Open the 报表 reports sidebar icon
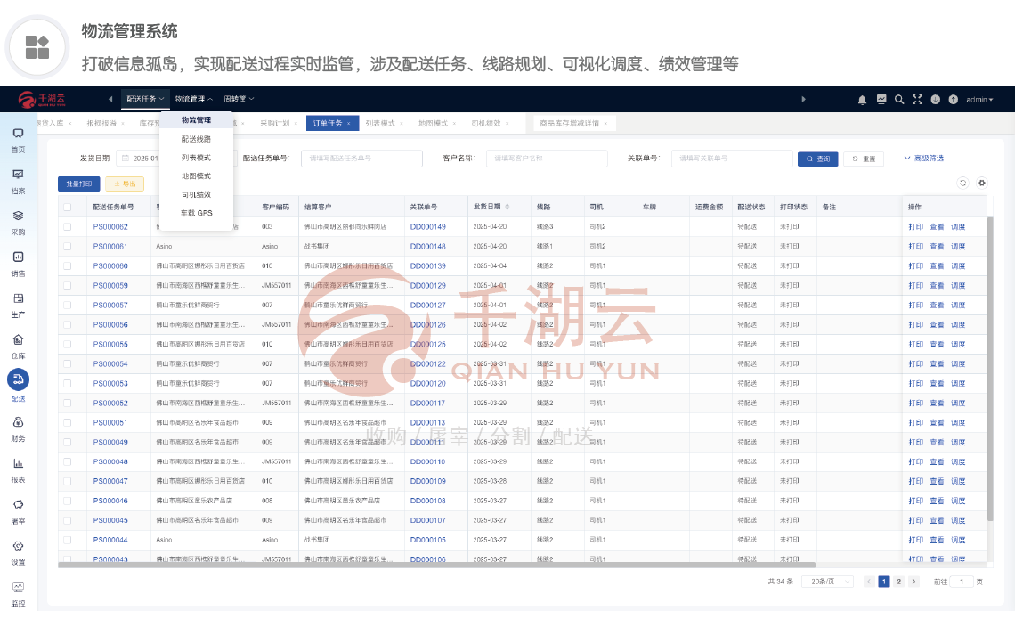The image size is (1015, 620). click(x=18, y=469)
